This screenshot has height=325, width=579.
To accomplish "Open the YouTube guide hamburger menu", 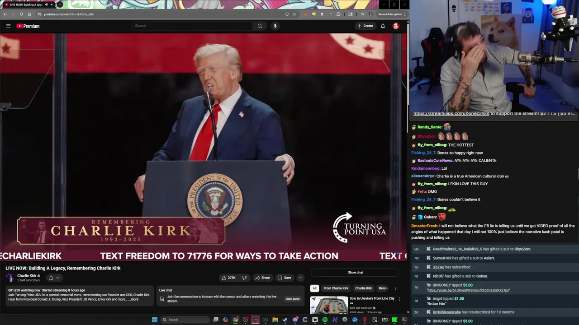I will pyautogui.click(x=8, y=26).
